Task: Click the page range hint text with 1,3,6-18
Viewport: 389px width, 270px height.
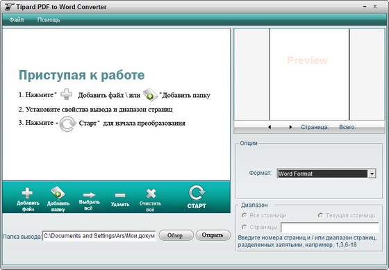Action: pyautogui.click(x=307, y=241)
